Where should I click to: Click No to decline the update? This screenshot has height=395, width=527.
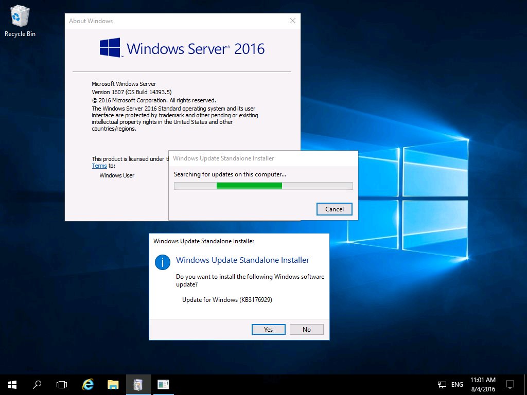(306, 329)
